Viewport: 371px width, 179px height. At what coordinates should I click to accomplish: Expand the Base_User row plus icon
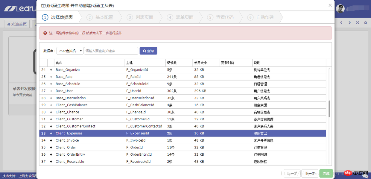point(51,91)
